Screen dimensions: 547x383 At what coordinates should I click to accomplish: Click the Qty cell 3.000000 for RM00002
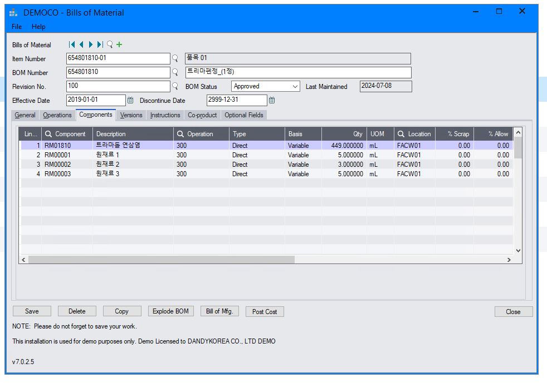click(x=344, y=165)
